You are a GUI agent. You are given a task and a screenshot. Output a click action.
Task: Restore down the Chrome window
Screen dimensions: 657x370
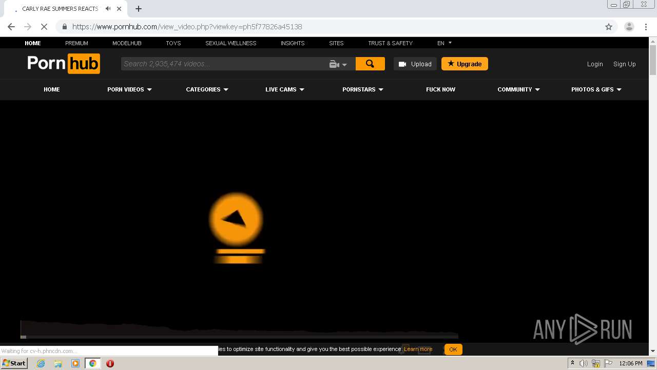(626, 4)
